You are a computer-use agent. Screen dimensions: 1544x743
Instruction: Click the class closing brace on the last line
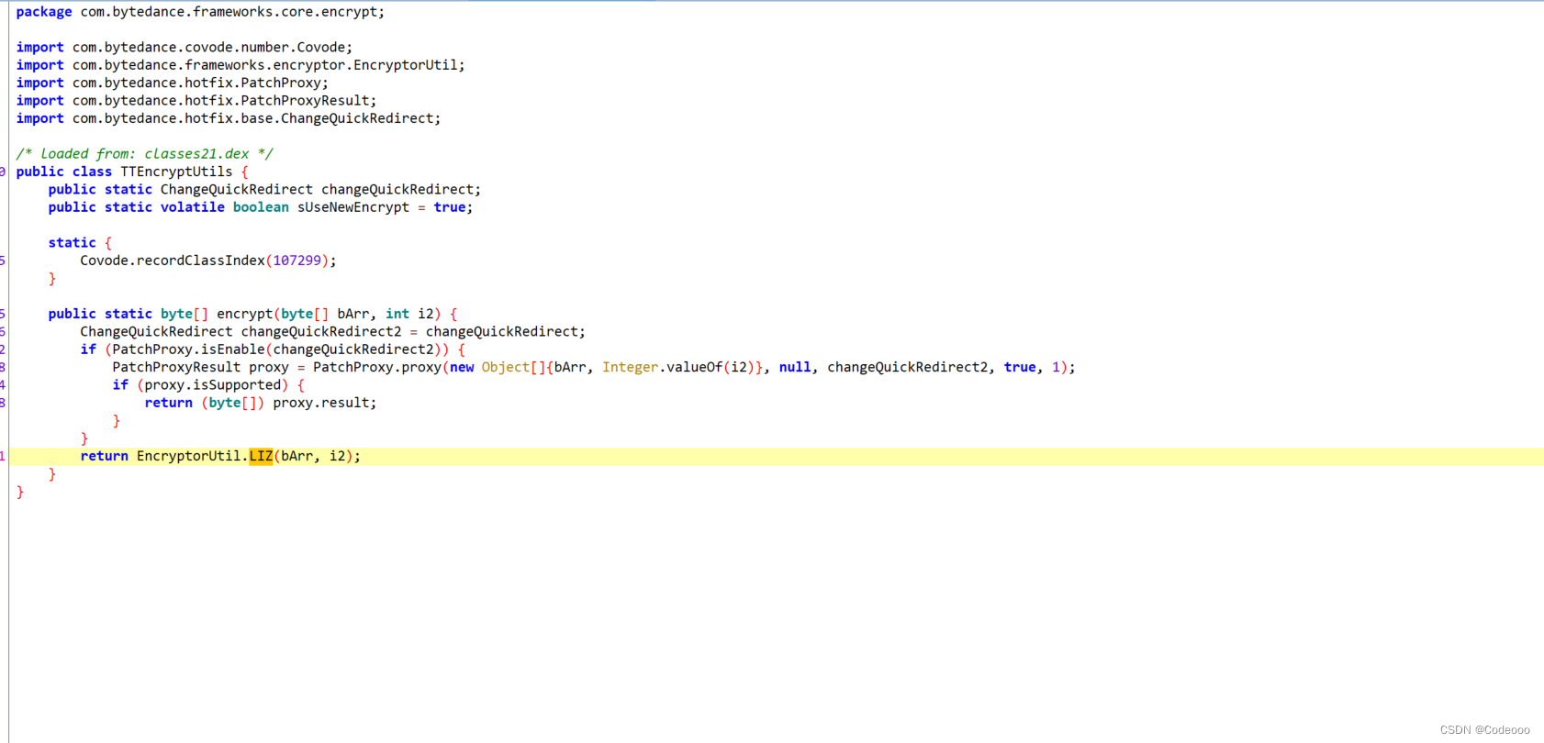20,492
